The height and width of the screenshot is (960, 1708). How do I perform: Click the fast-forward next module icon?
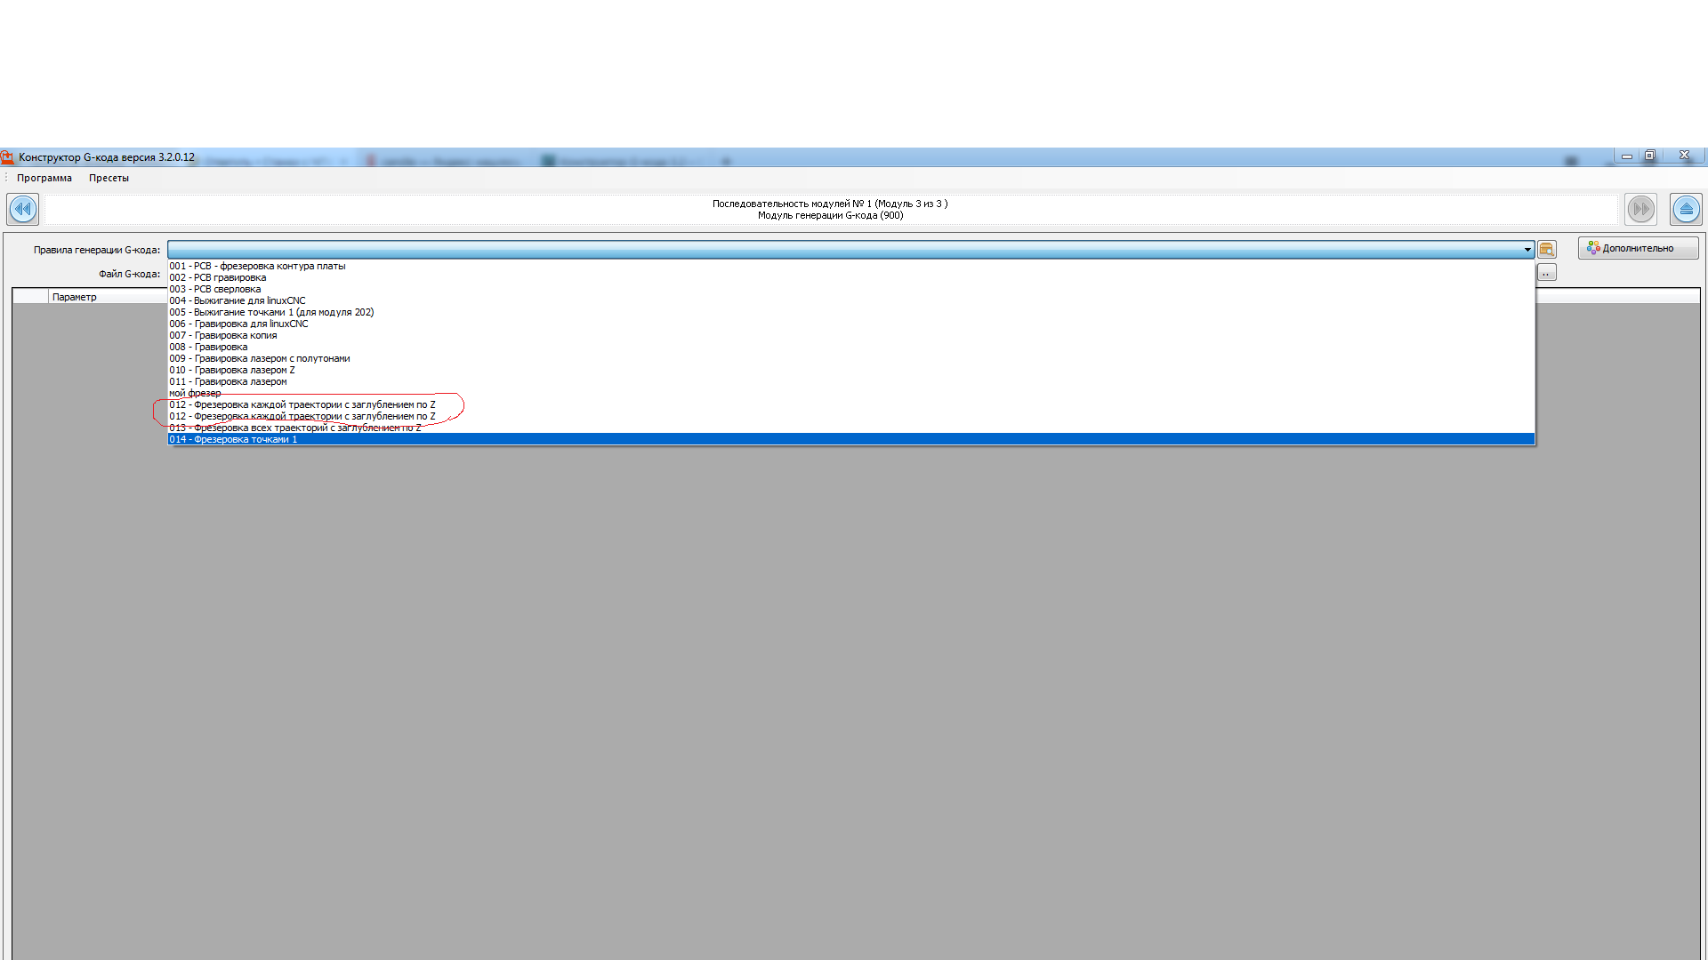(1640, 210)
